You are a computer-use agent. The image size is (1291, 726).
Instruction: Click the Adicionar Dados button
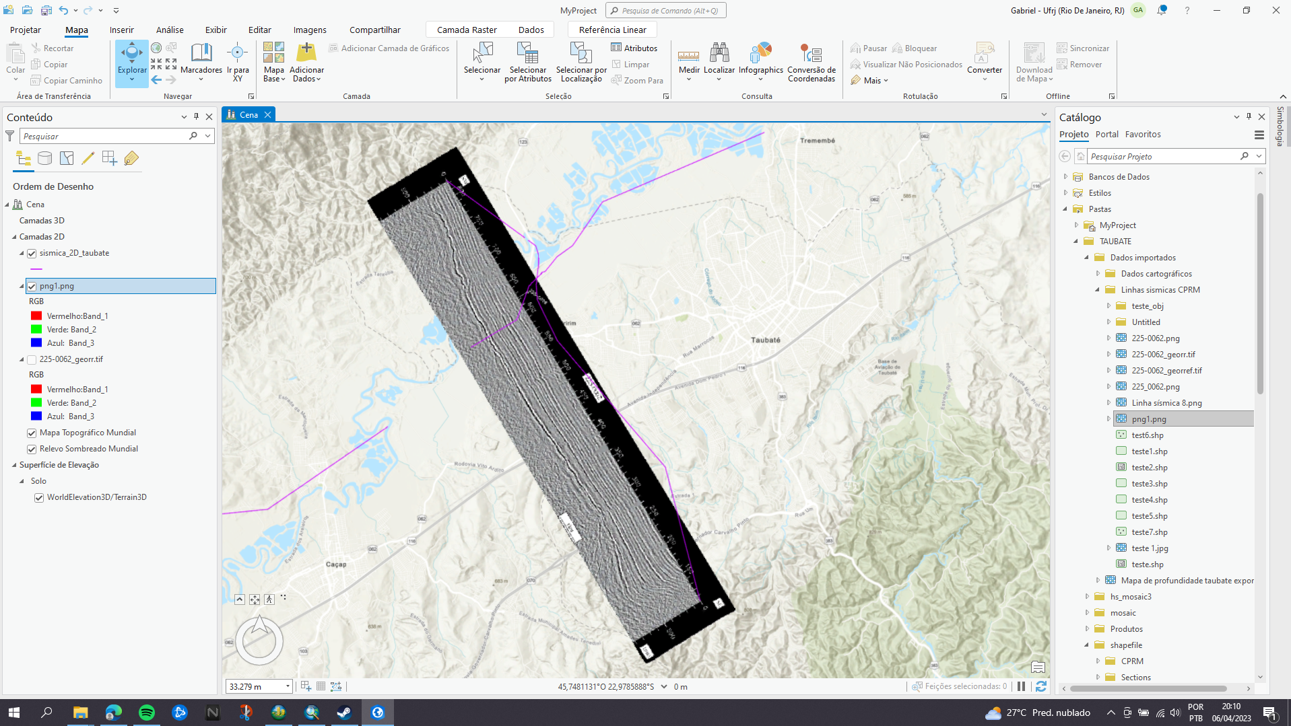point(306,62)
